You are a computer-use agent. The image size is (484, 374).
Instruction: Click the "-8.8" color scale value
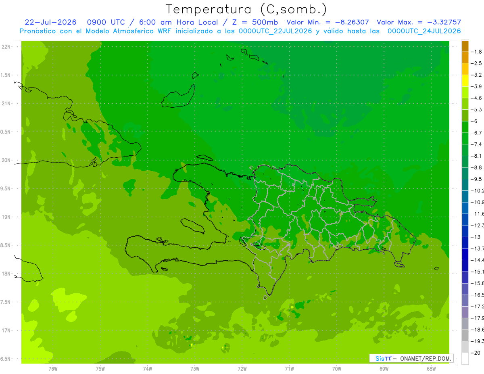tap(476, 167)
